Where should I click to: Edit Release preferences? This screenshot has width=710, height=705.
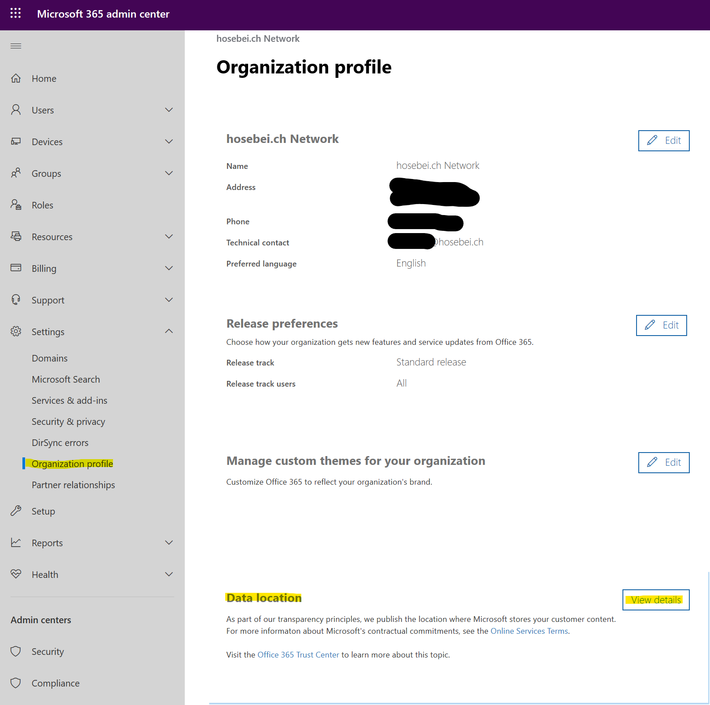662,325
